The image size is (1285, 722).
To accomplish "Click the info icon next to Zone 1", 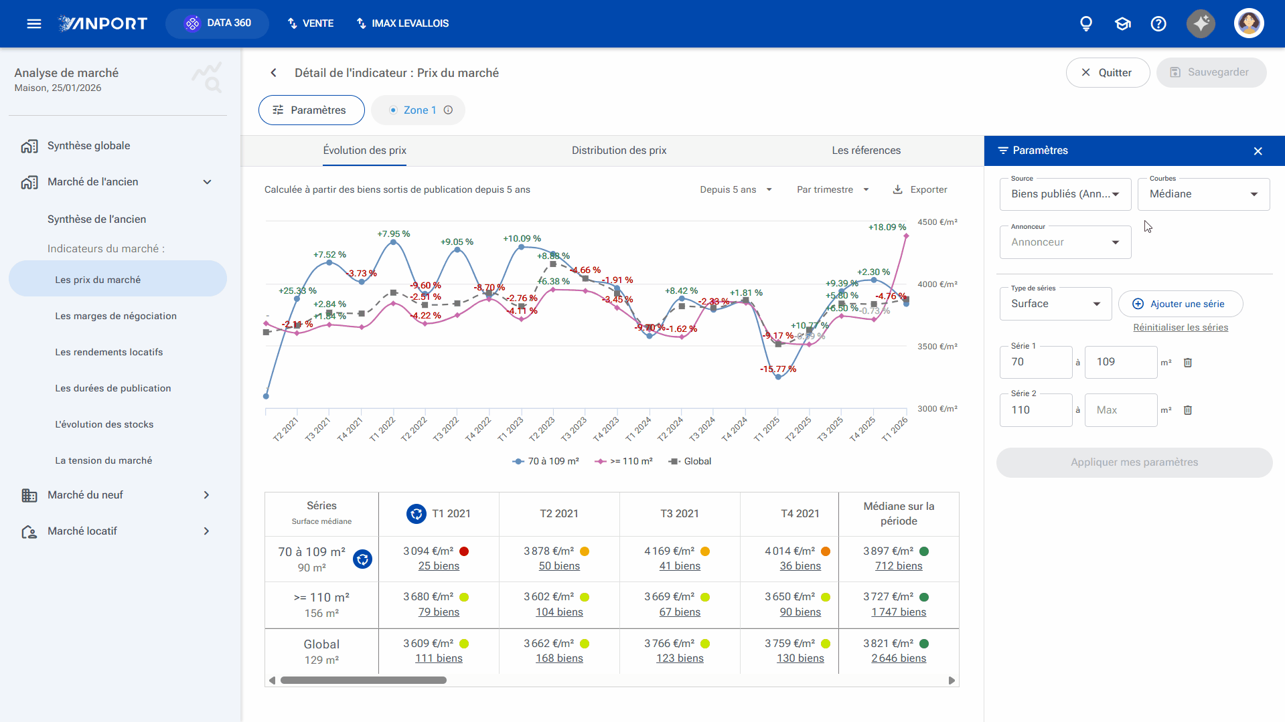I will 448,110.
